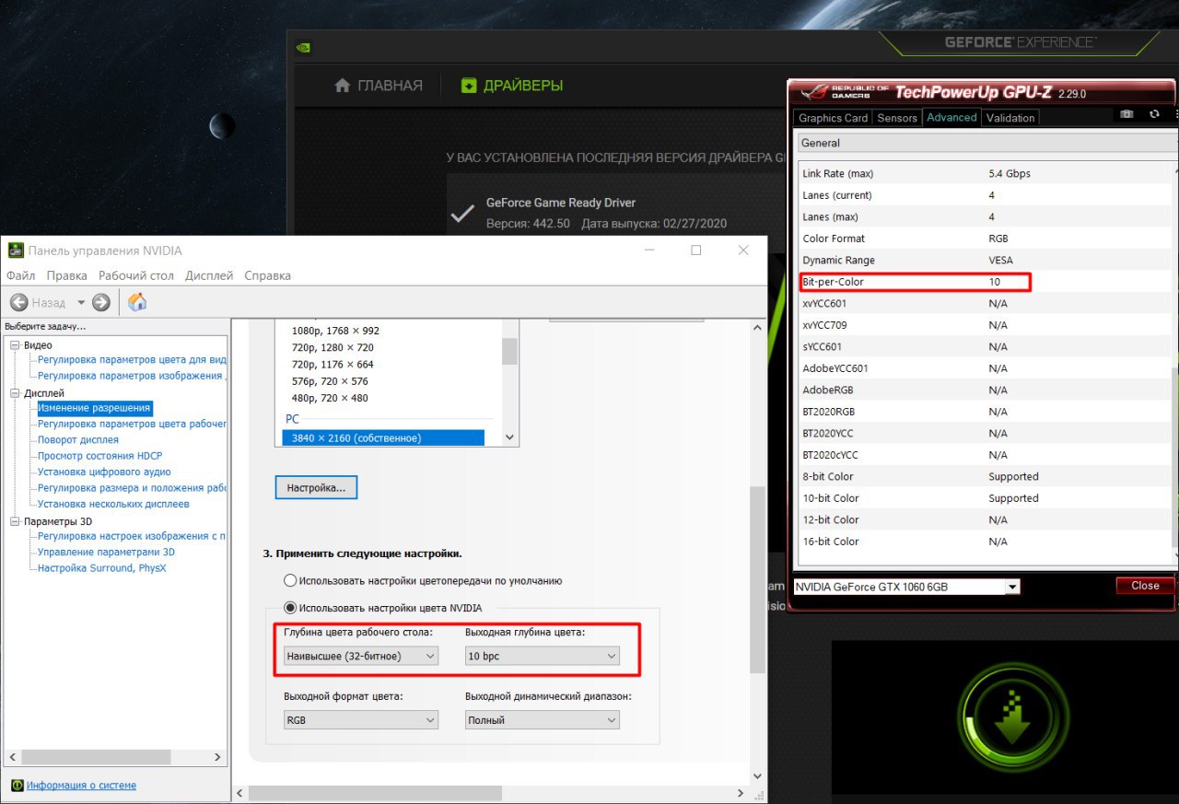
Task: Collapse the Дисплей tree node
Action: 15,393
